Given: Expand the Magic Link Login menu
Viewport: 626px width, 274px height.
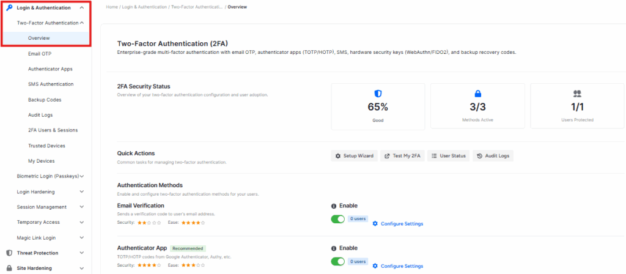Looking at the screenshot, I should 82,238.
